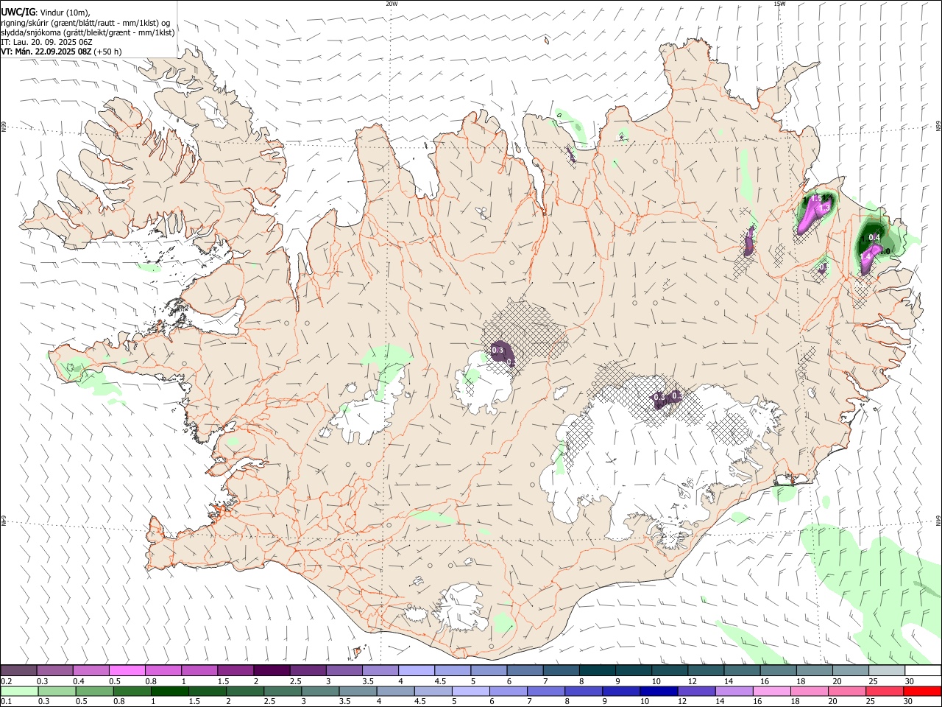Click the light pink rain swatch at 16
Viewport: 942px width, 707px height.
(x=771, y=691)
